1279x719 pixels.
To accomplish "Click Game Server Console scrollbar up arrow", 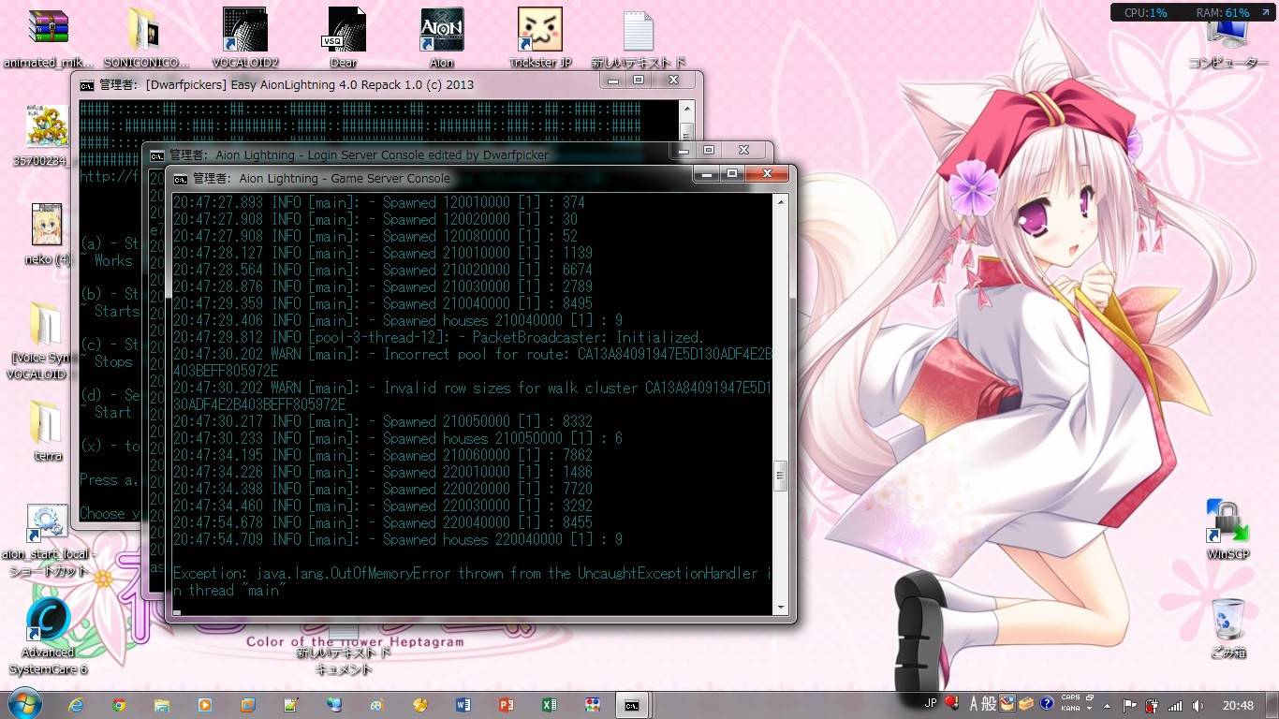I will point(781,200).
